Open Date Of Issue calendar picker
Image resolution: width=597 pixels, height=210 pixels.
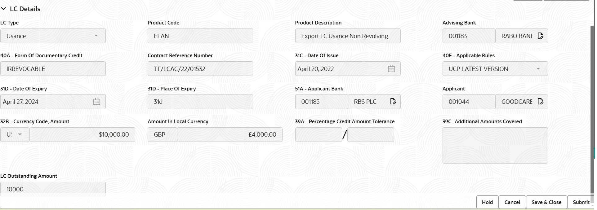(x=391, y=69)
